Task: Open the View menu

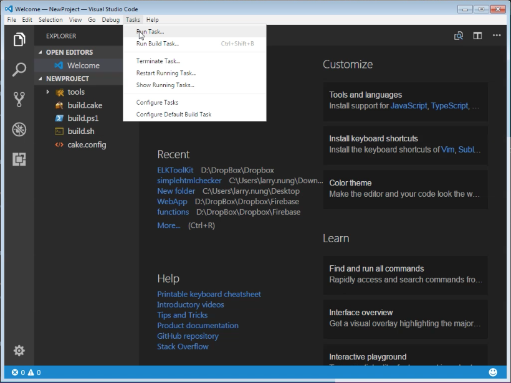Action: pos(75,20)
